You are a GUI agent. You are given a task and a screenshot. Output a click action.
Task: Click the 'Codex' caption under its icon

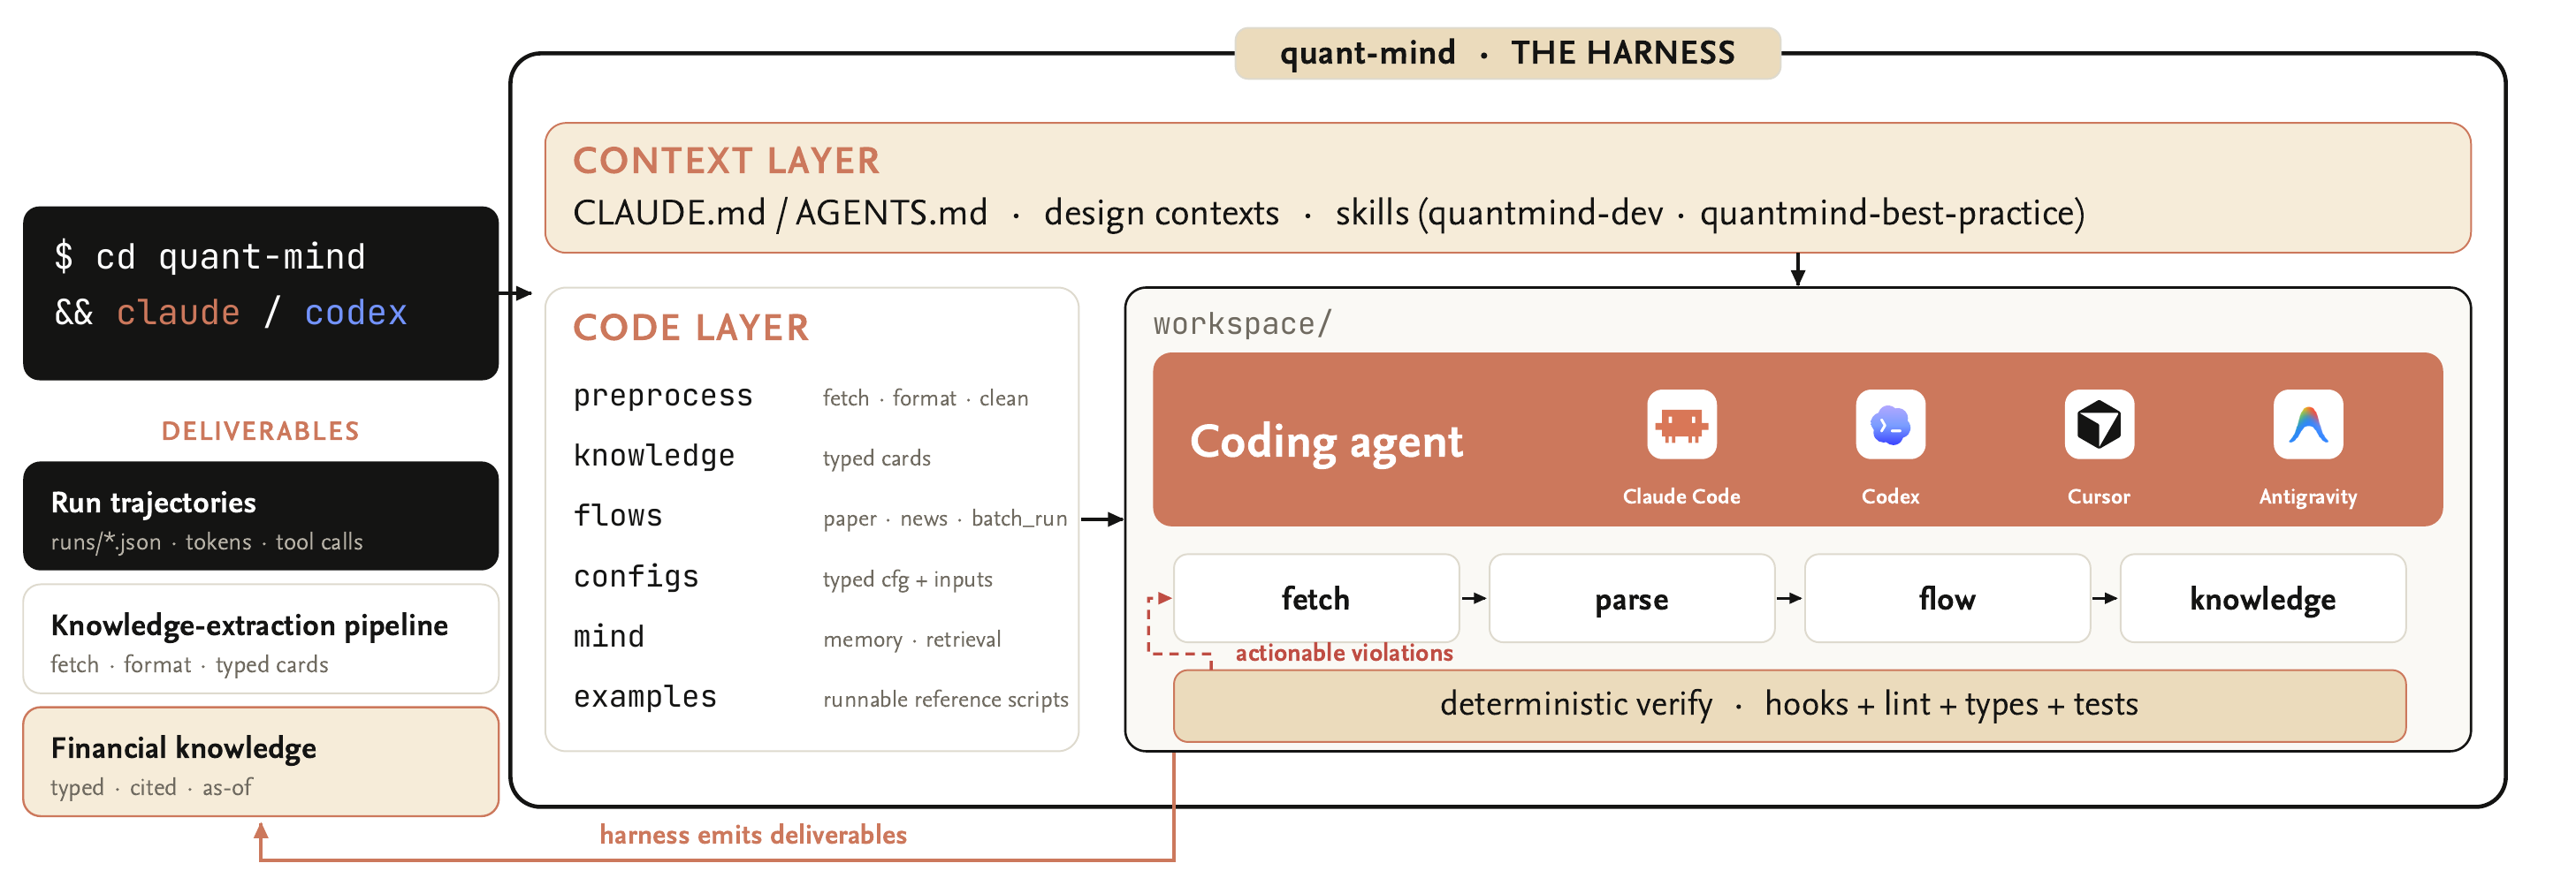(1890, 496)
